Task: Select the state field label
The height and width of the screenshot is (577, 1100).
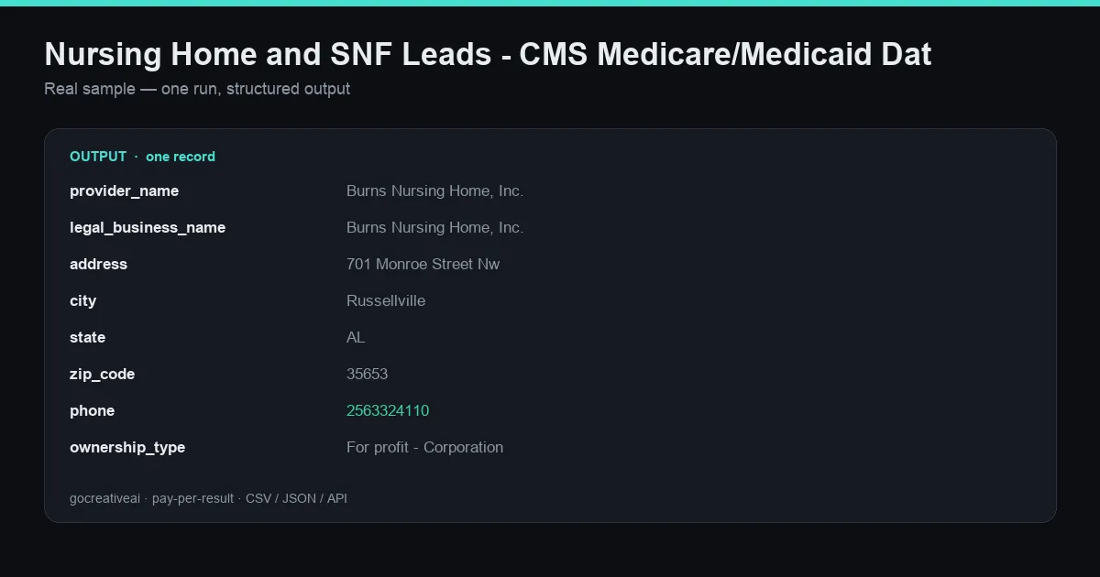Action: point(87,337)
